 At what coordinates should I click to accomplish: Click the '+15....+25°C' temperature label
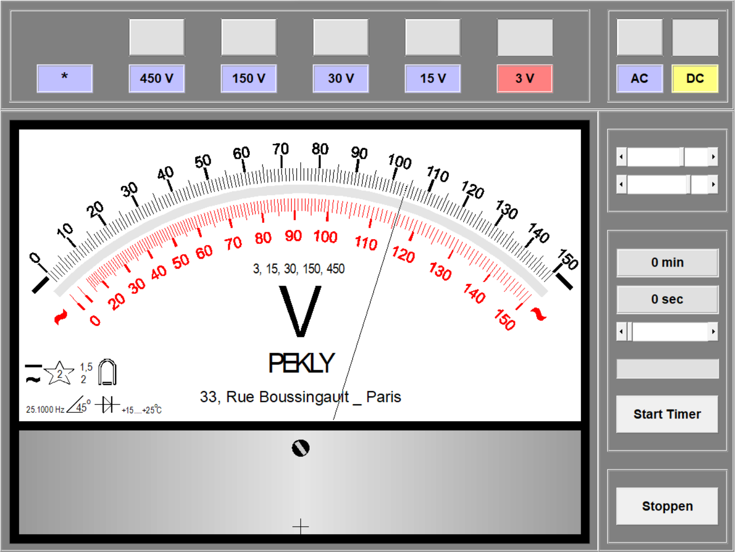coord(141,410)
